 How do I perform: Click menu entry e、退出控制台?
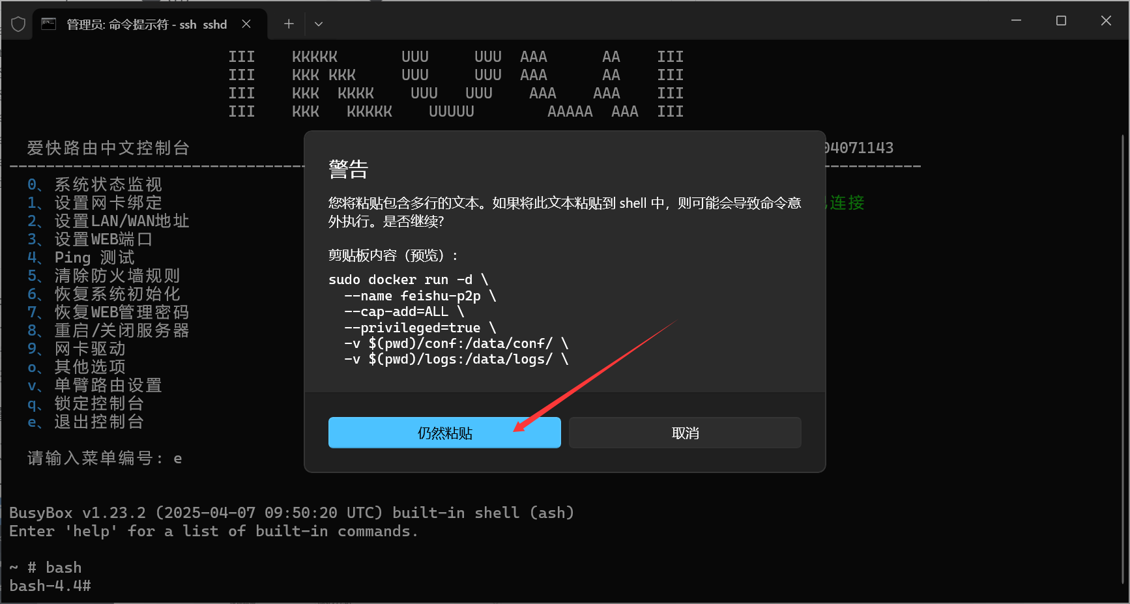[x=85, y=422]
